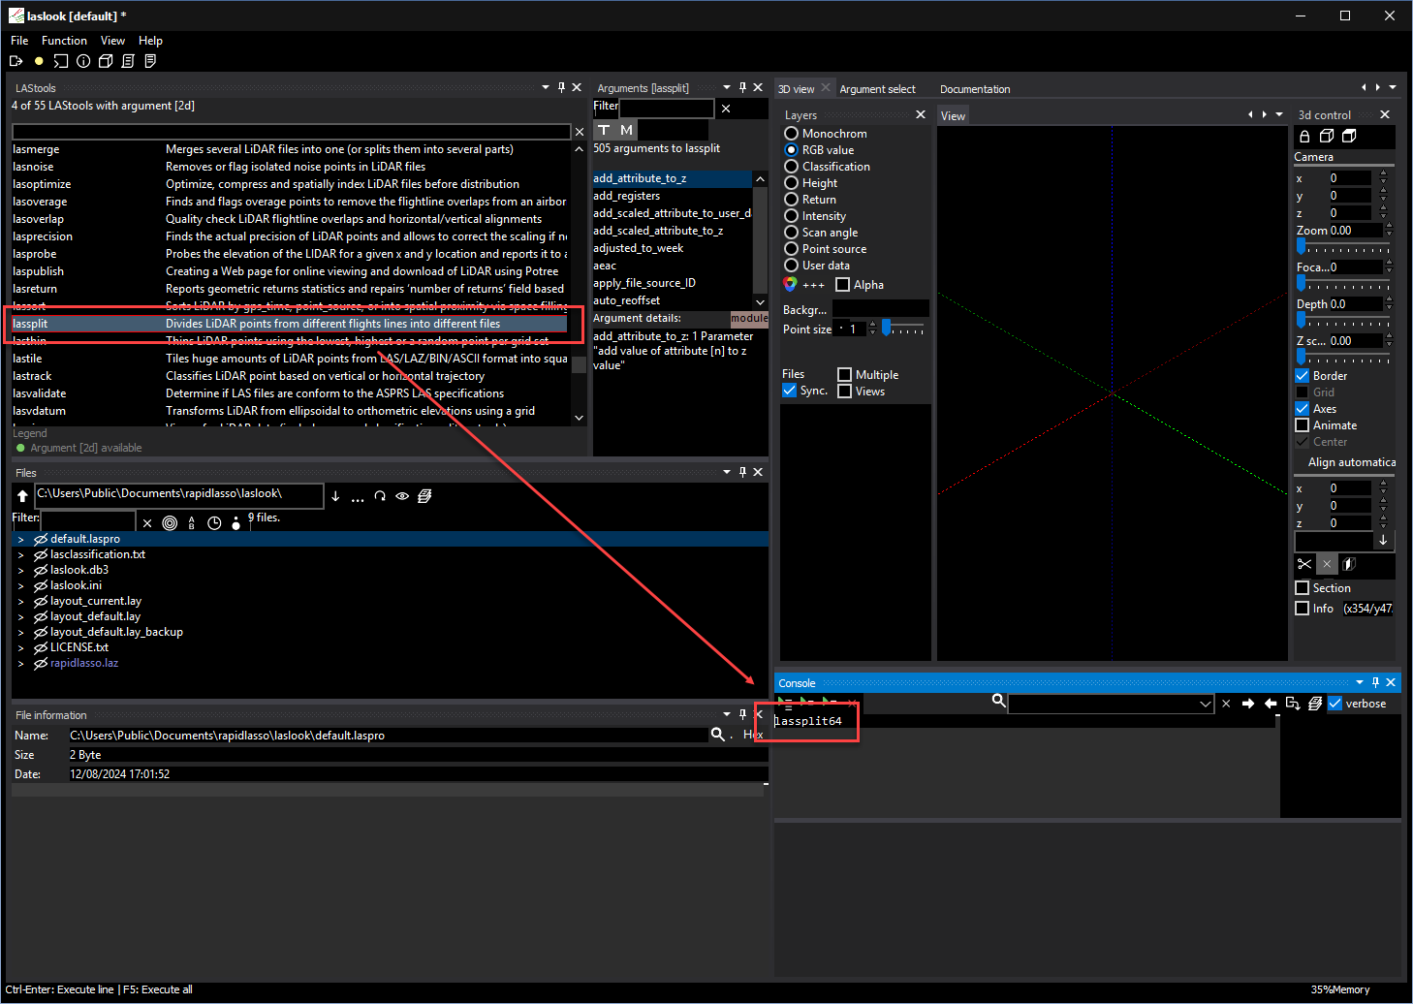Click the console prompt icon in main toolbar

pos(61,61)
